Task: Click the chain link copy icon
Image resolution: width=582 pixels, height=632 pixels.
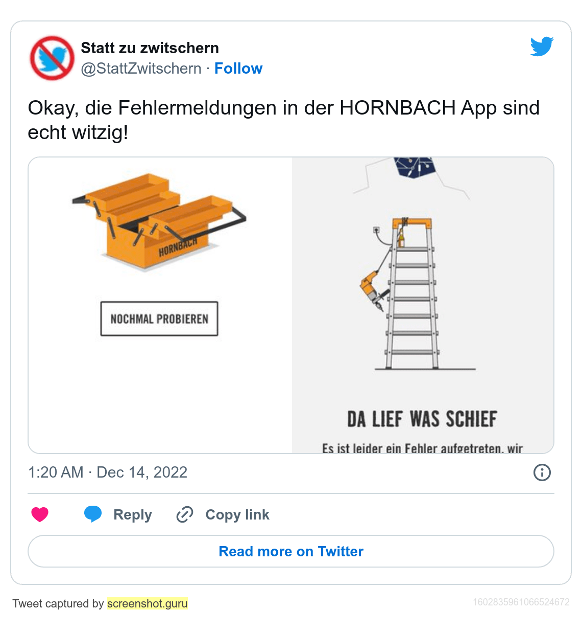Action: tap(184, 514)
